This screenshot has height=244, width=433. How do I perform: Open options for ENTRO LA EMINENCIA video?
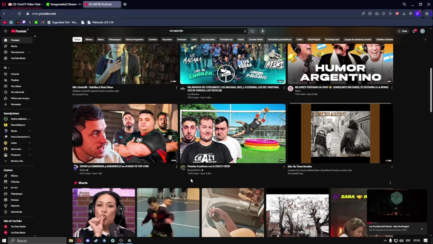coord(176,167)
